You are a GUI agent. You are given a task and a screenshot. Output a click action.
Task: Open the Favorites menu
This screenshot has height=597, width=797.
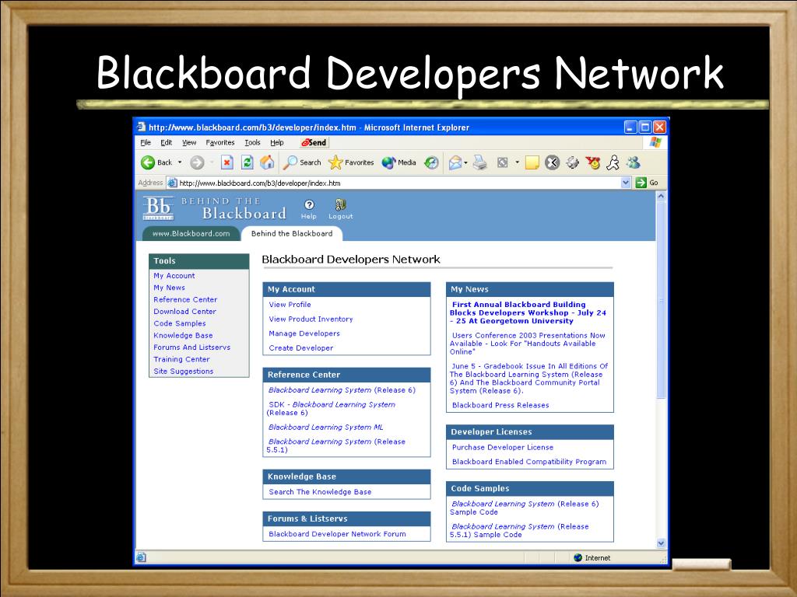click(220, 142)
